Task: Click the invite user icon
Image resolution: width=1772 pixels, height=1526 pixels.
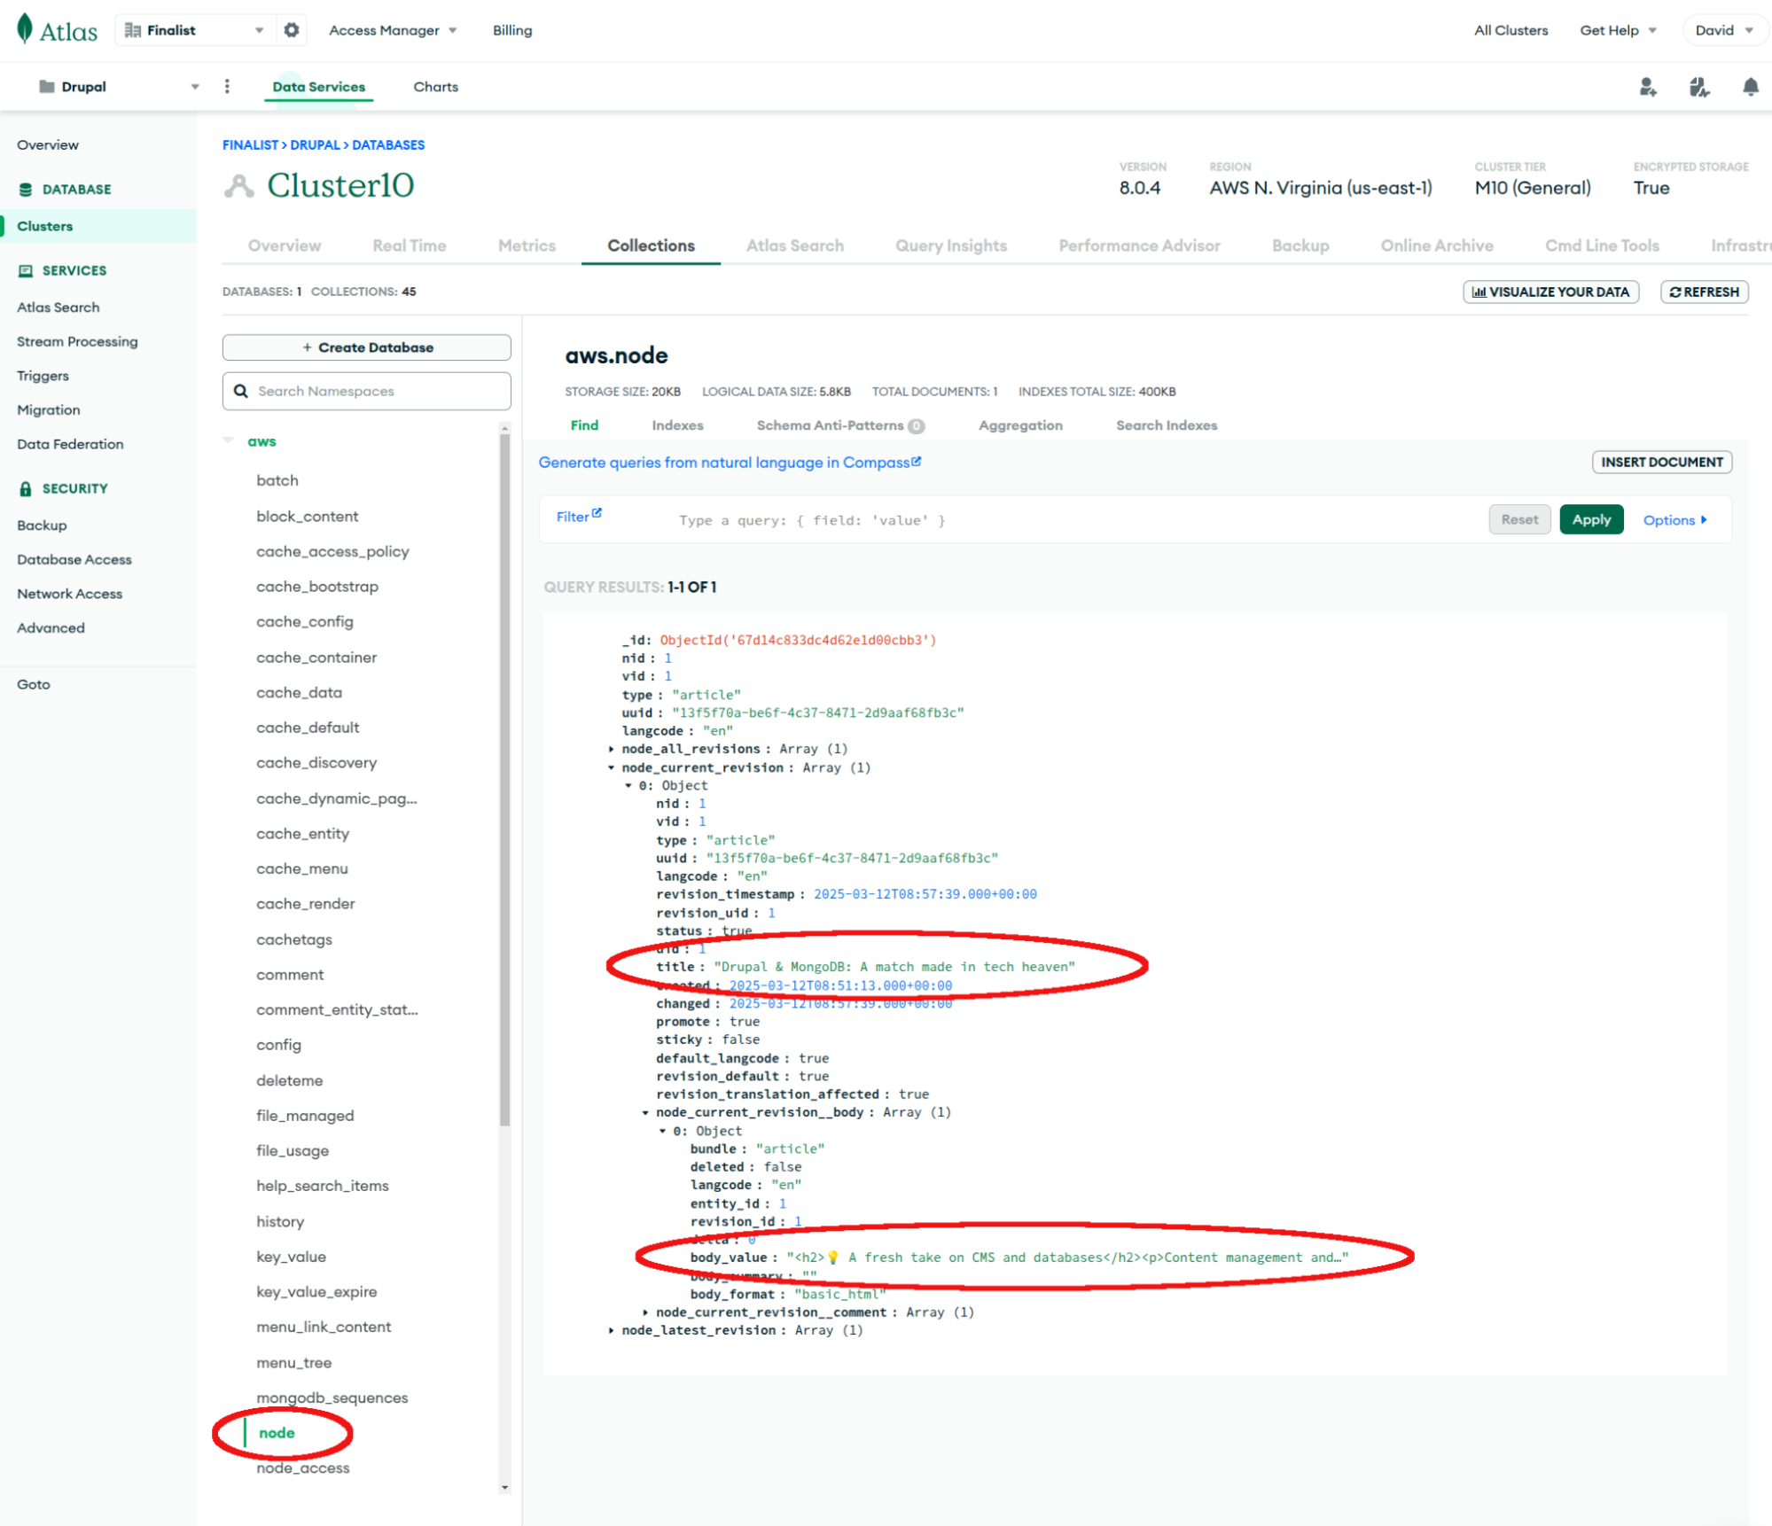Action: pos(1648,87)
